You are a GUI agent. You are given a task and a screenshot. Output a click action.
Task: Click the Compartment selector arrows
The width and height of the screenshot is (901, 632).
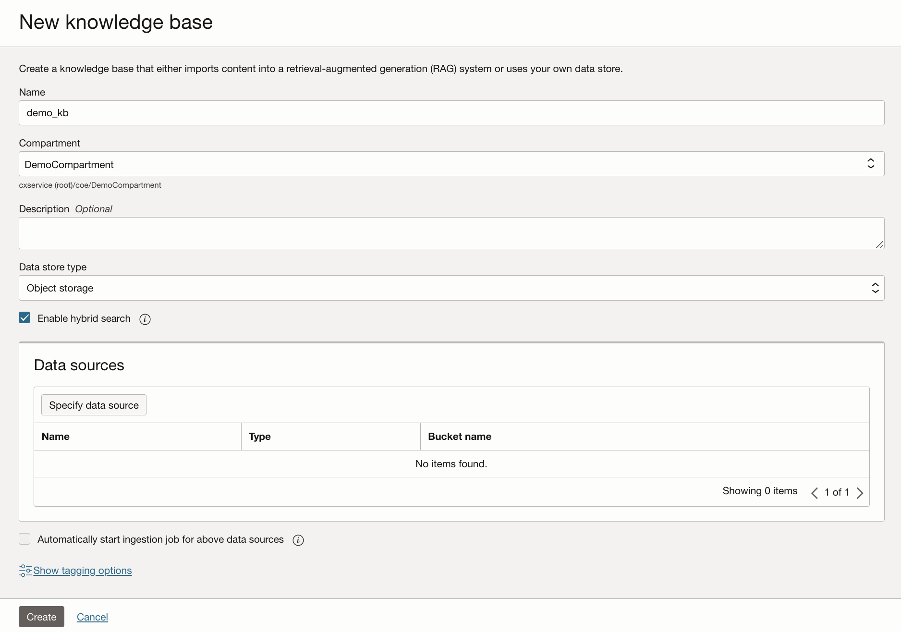(871, 164)
